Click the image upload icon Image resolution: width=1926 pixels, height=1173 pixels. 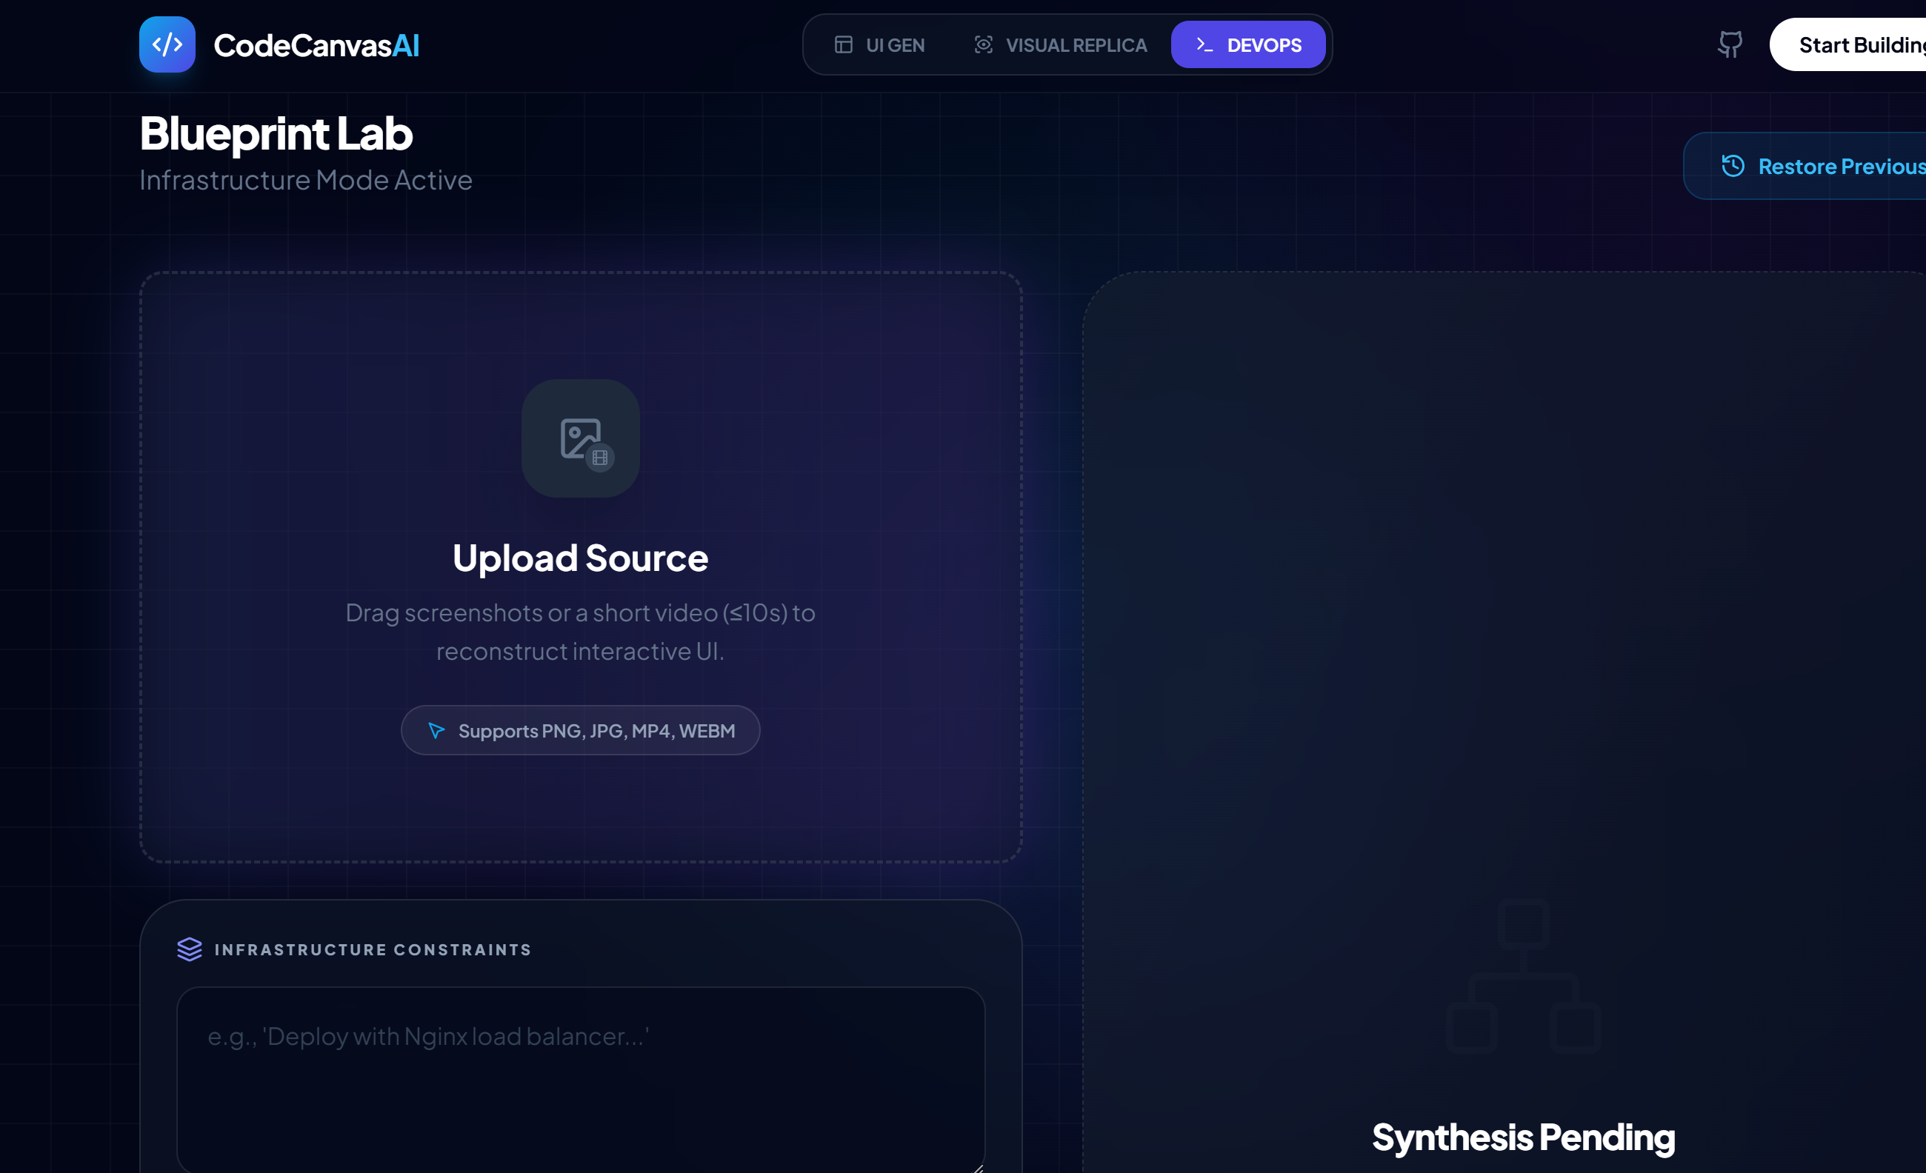(580, 438)
